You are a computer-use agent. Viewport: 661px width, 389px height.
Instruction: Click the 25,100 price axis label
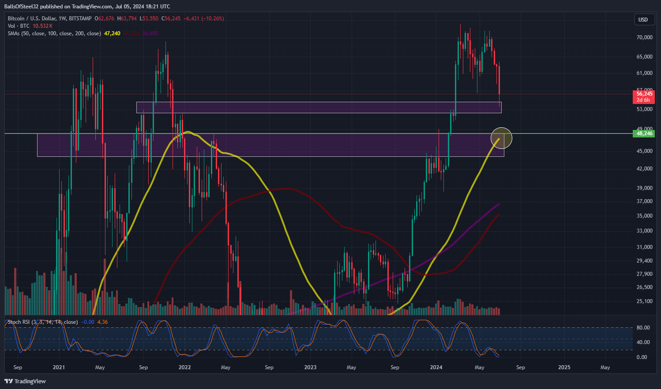click(x=644, y=301)
